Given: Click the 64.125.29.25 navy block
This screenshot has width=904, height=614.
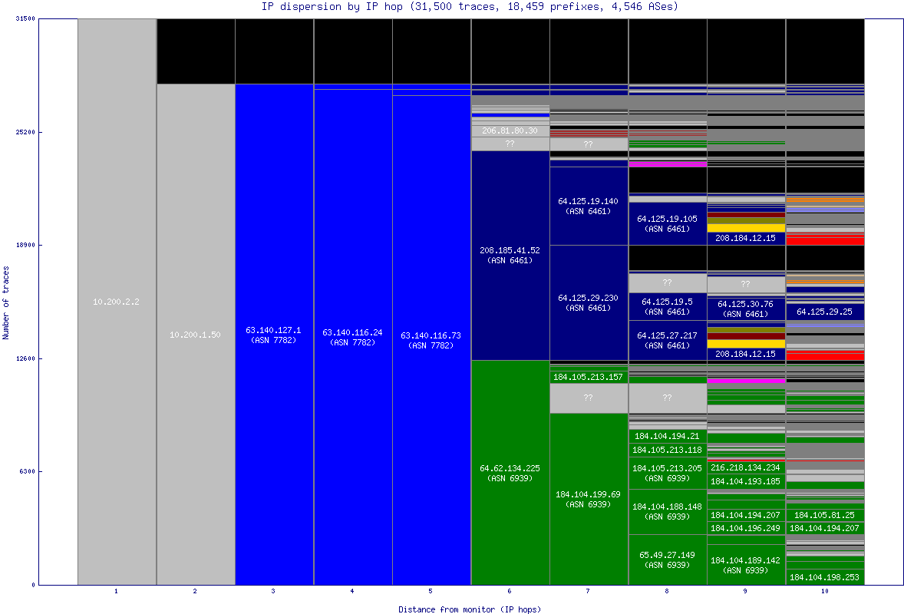Looking at the screenshot, I should pyautogui.click(x=824, y=312).
